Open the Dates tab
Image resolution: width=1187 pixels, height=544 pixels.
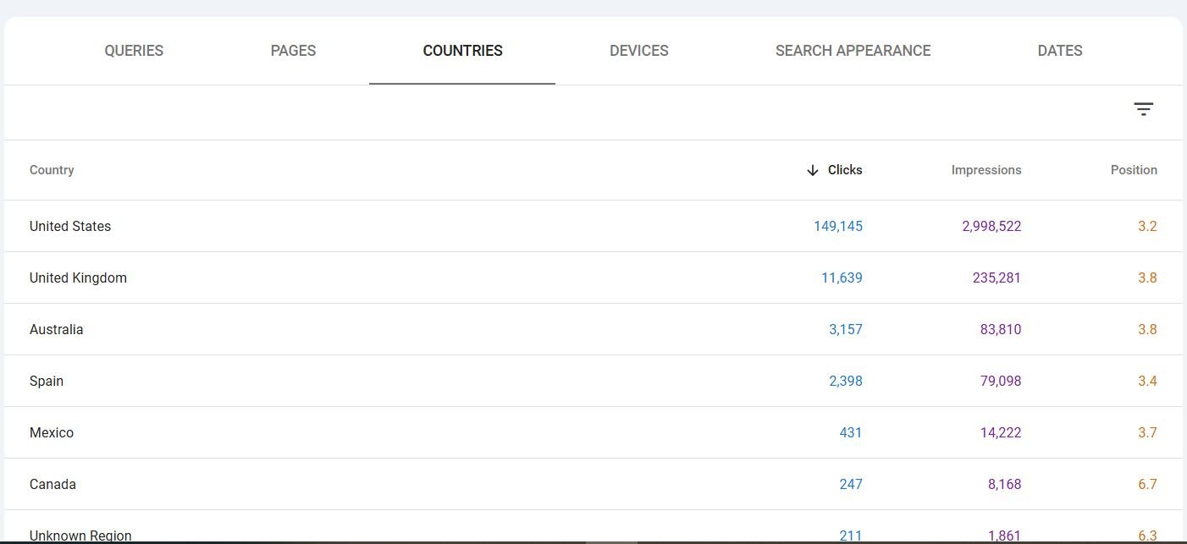[1060, 51]
